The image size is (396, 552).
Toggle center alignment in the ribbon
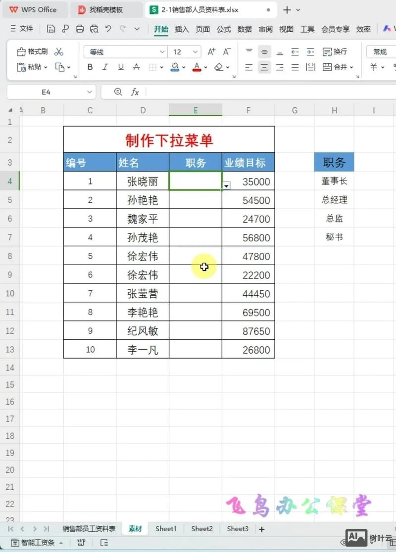pos(264,67)
